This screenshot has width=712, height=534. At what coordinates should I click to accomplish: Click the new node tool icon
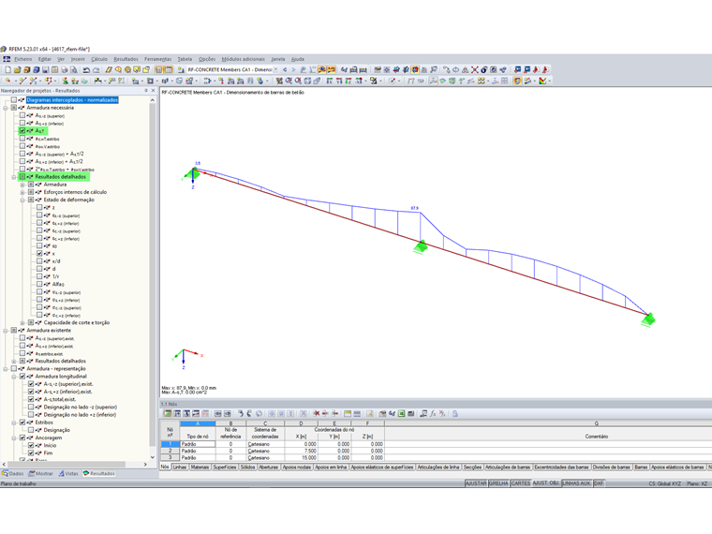[x=7, y=81]
